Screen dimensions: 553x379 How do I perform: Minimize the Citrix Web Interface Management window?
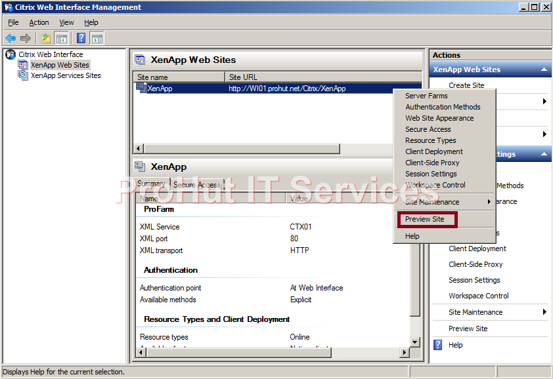[x=524, y=7]
